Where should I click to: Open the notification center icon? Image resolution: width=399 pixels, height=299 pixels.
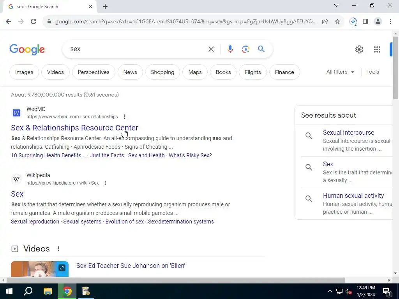point(387,291)
